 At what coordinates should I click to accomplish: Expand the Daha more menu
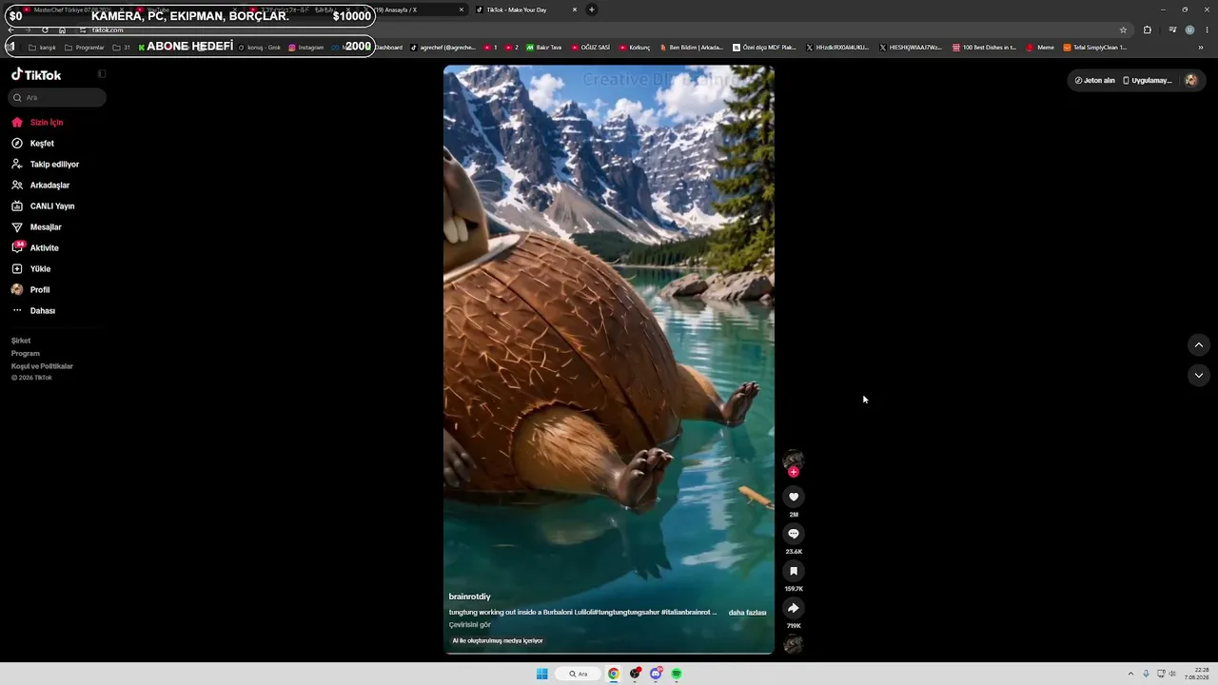33,311
